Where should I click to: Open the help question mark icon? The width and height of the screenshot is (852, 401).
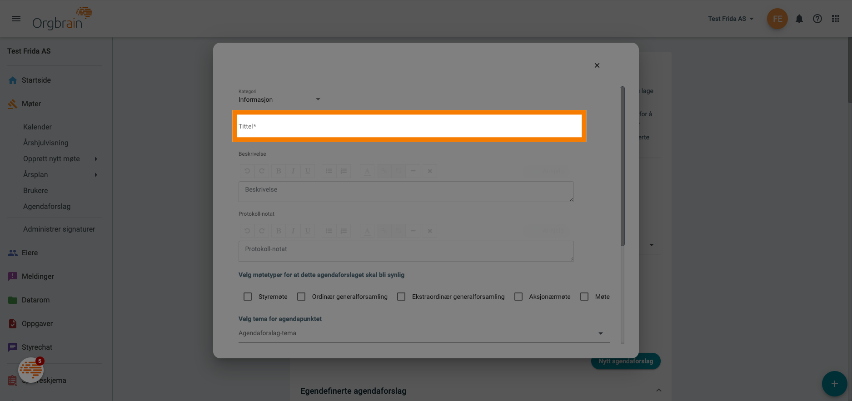[817, 19]
